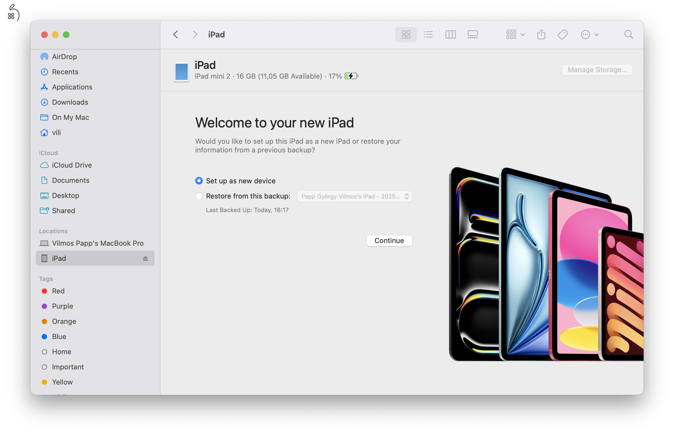Click the iPad window title text

coord(216,34)
